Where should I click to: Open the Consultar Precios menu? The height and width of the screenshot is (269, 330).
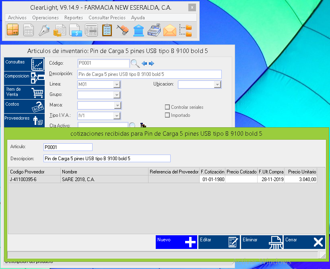(x=107, y=18)
